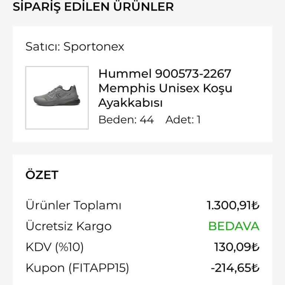Click the Kupon (FITAPP15) coupon label
The height and width of the screenshot is (285, 285).
(x=77, y=268)
